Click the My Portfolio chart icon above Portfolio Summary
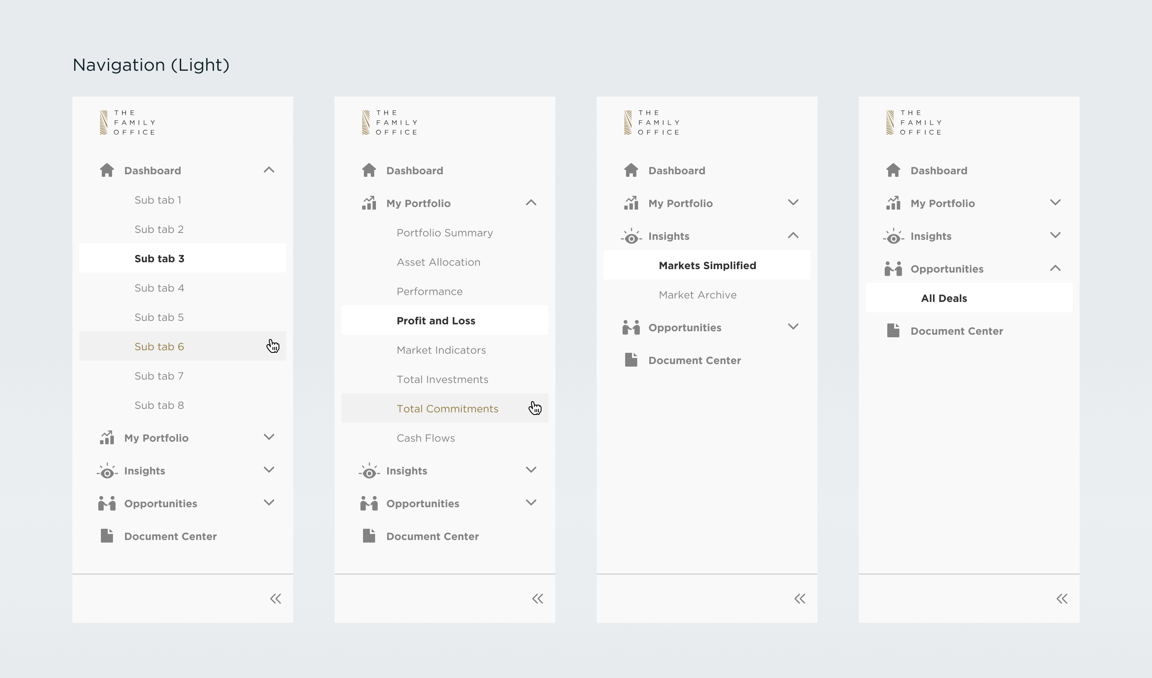 pyautogui.click(x=369, y=203)
